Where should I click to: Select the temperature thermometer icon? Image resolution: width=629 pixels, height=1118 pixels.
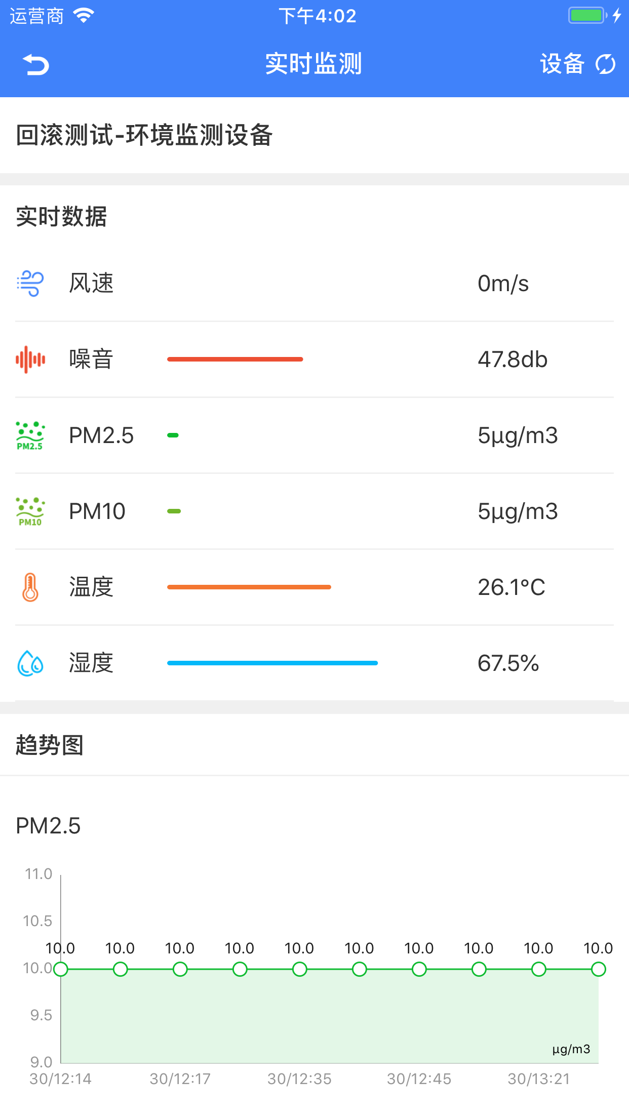(x=30, y=587)
